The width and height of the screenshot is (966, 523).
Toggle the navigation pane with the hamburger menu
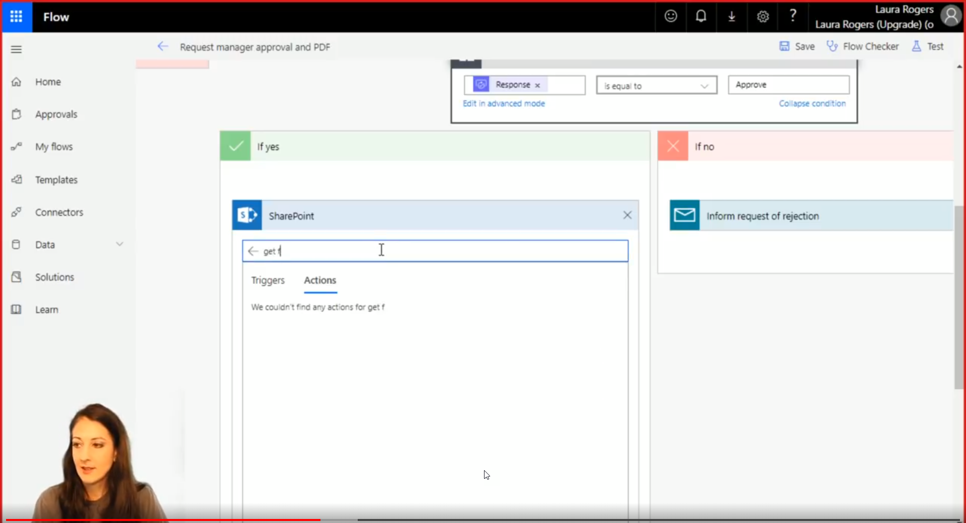coord(16,49)
